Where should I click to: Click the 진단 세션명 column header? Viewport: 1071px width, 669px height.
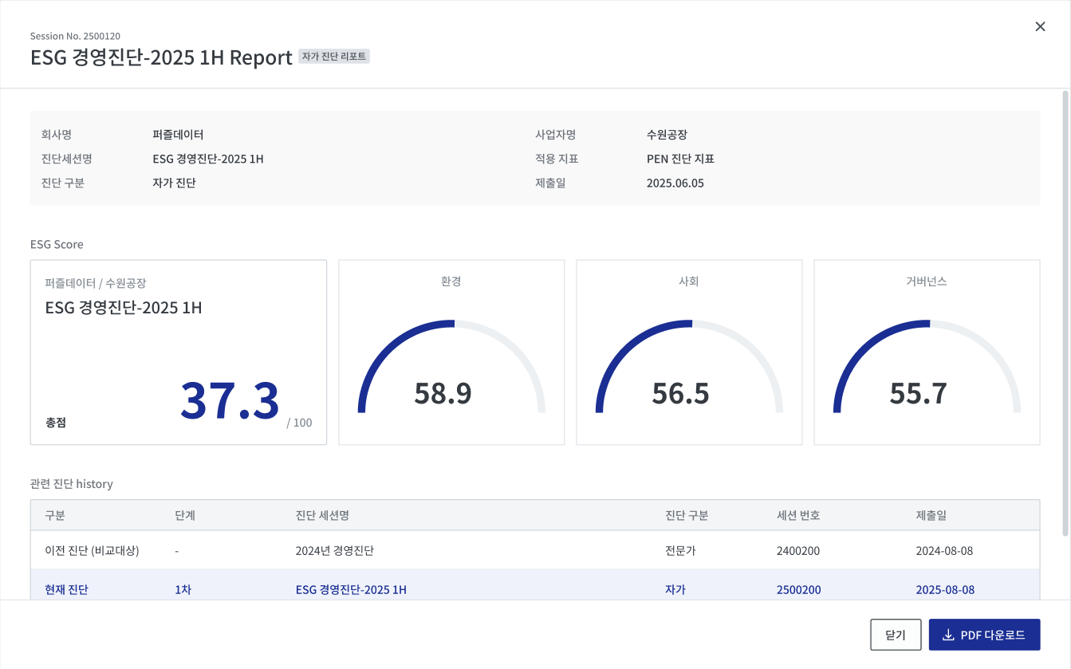click(x=322, y=516)
